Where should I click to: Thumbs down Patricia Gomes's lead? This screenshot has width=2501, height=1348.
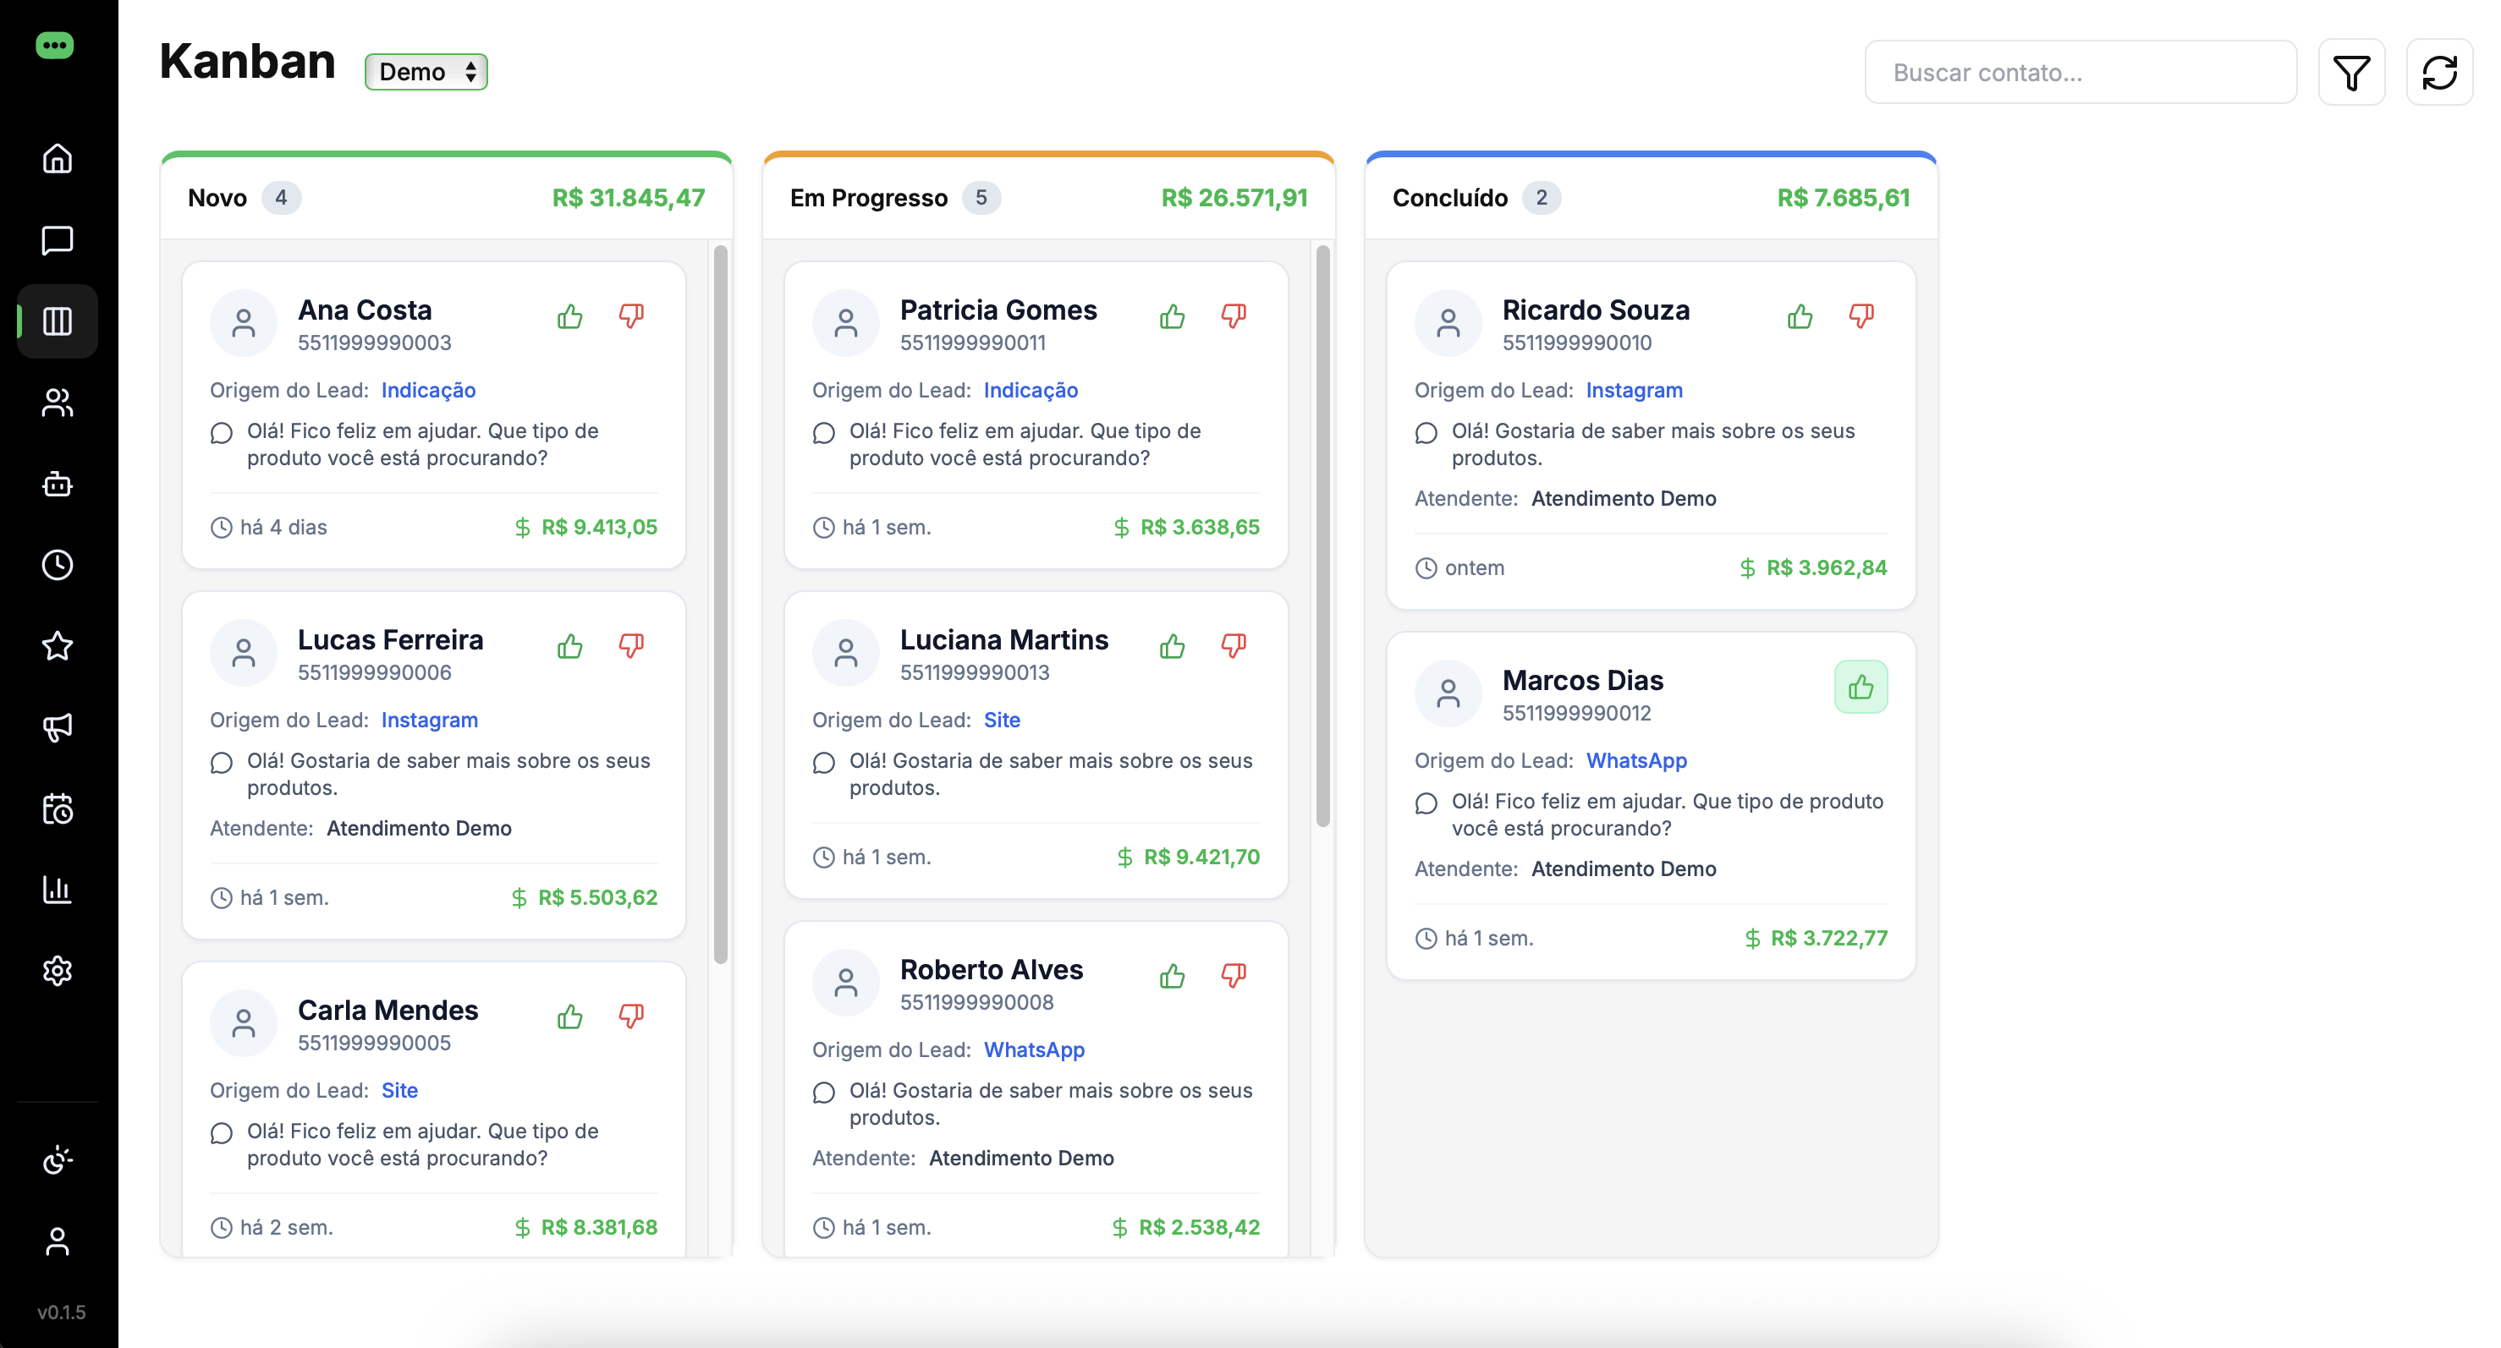coord(1234,316)
